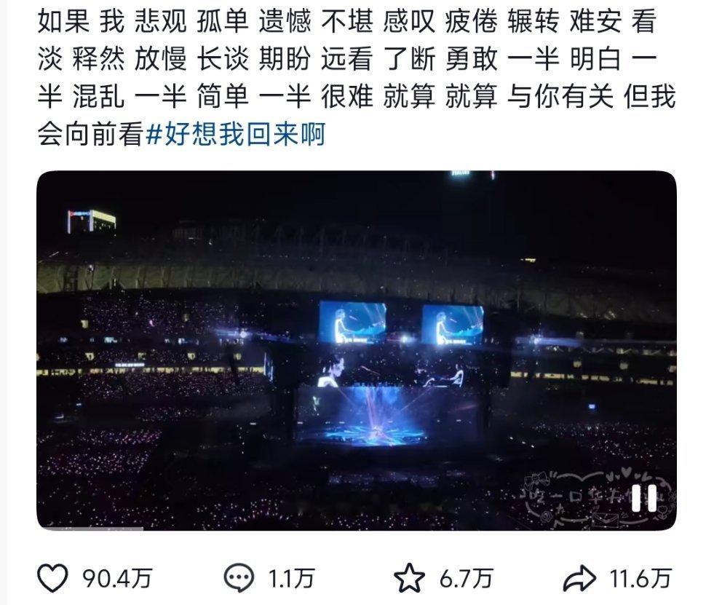The width and height of the screenshot is (706, 605).
Task: Click the 90.4万 like count
Action: pos(117,578)
